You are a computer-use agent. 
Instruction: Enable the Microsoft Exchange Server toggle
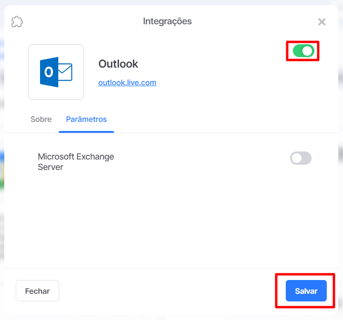pyautogui.click(x=301, y=158)
